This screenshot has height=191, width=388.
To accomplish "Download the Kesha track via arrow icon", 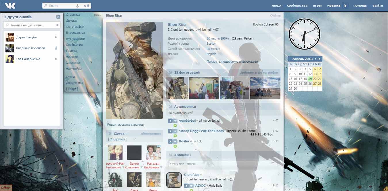I will (175, 141).
